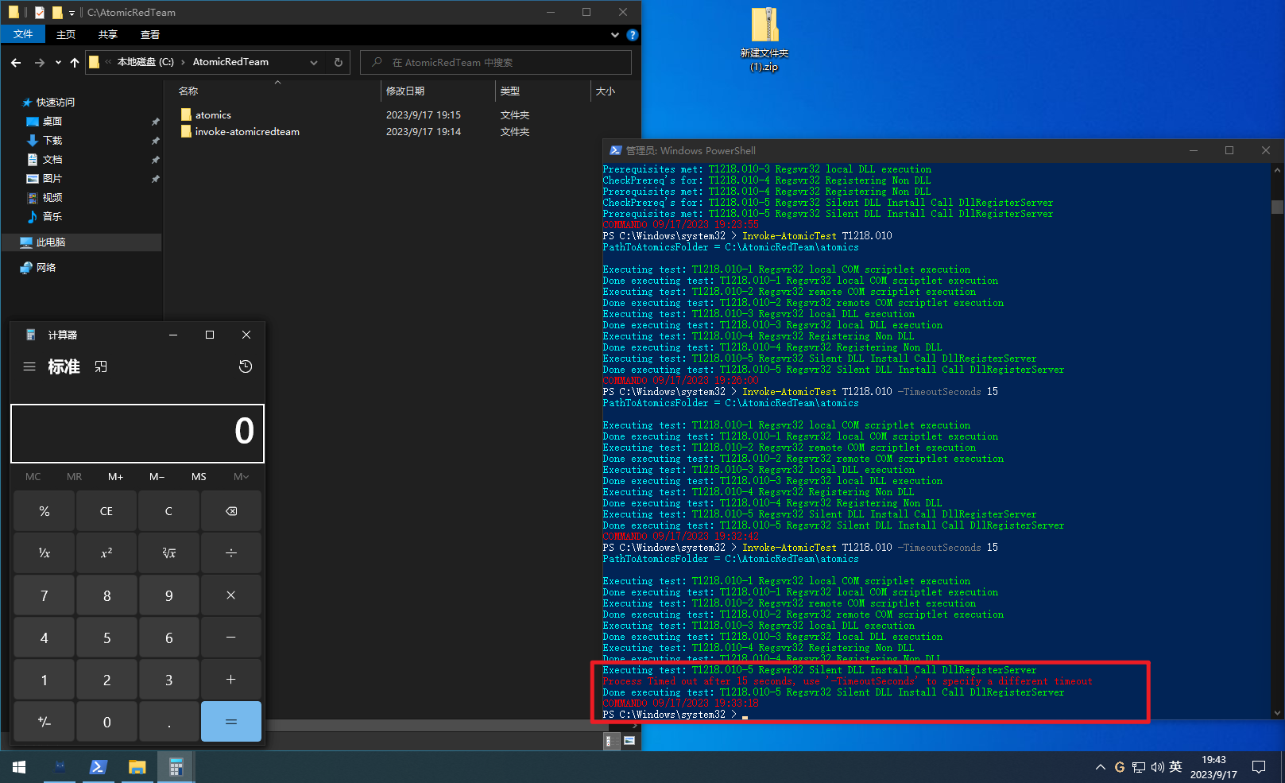The image size is (1285, 783).
Task: Click the x squared key
Action: (106, 553)
